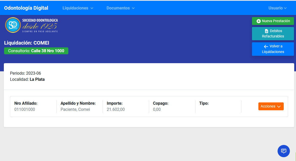Screen dimensions: 296x161
Task: Click the plus icon on Nueva Prestación
Action: [259, 21]
